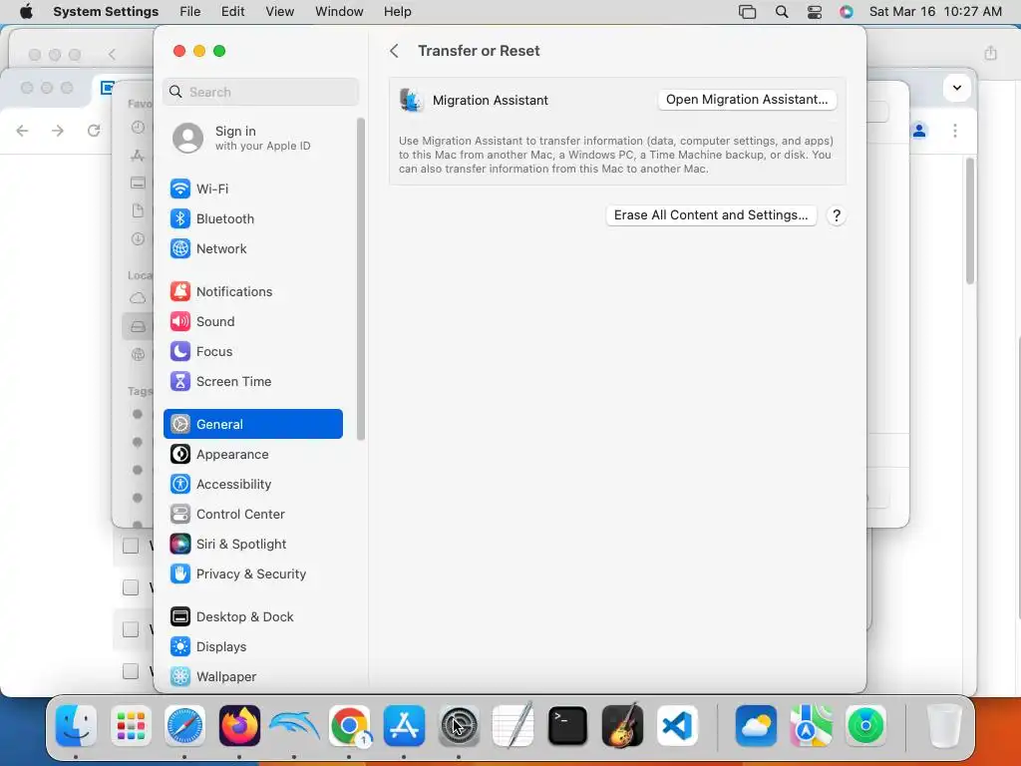1021x766 pixels.
Task: Click the date and time clock
Action: point(935,12)
